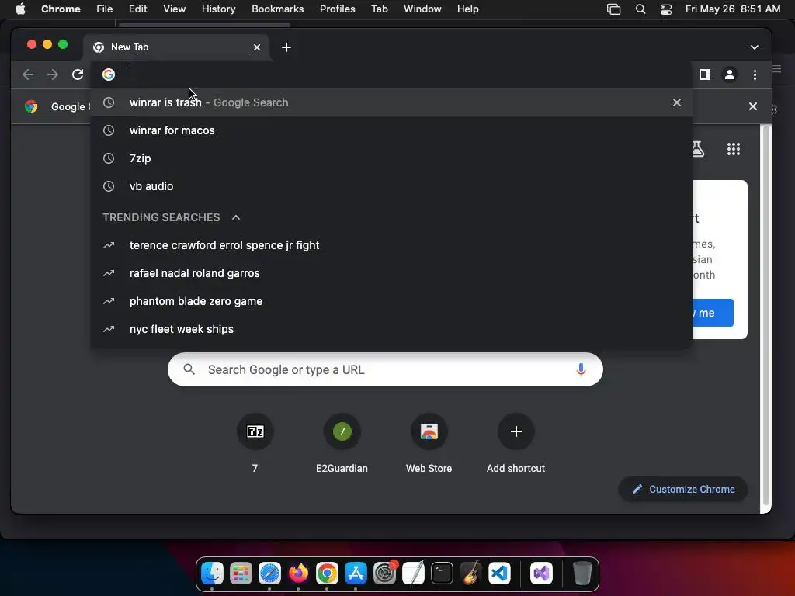
Task: Open App Store from the Dock
Action: 356,573
